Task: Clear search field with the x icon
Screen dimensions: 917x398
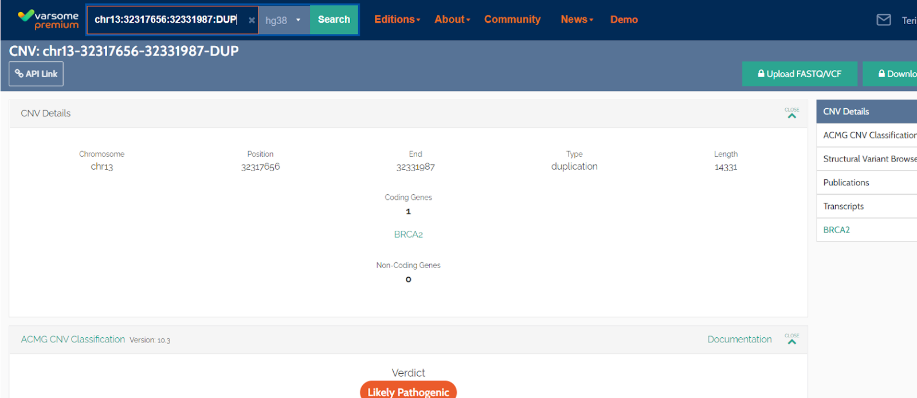Action: (252, 20)
